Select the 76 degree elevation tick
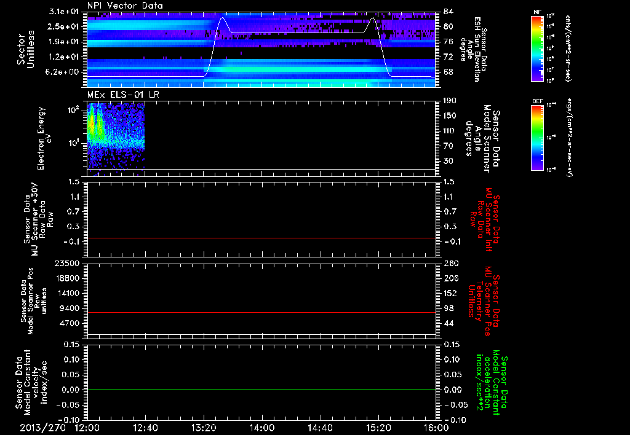The image size is (630, 435). [448, 42]
